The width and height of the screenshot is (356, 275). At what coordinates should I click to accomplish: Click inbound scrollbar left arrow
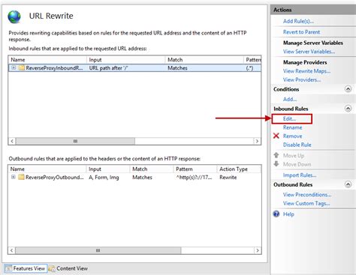point(12,141)
